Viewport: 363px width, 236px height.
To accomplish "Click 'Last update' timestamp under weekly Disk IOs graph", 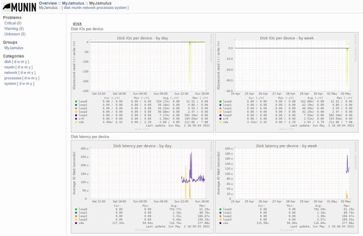I will [322, 126].
